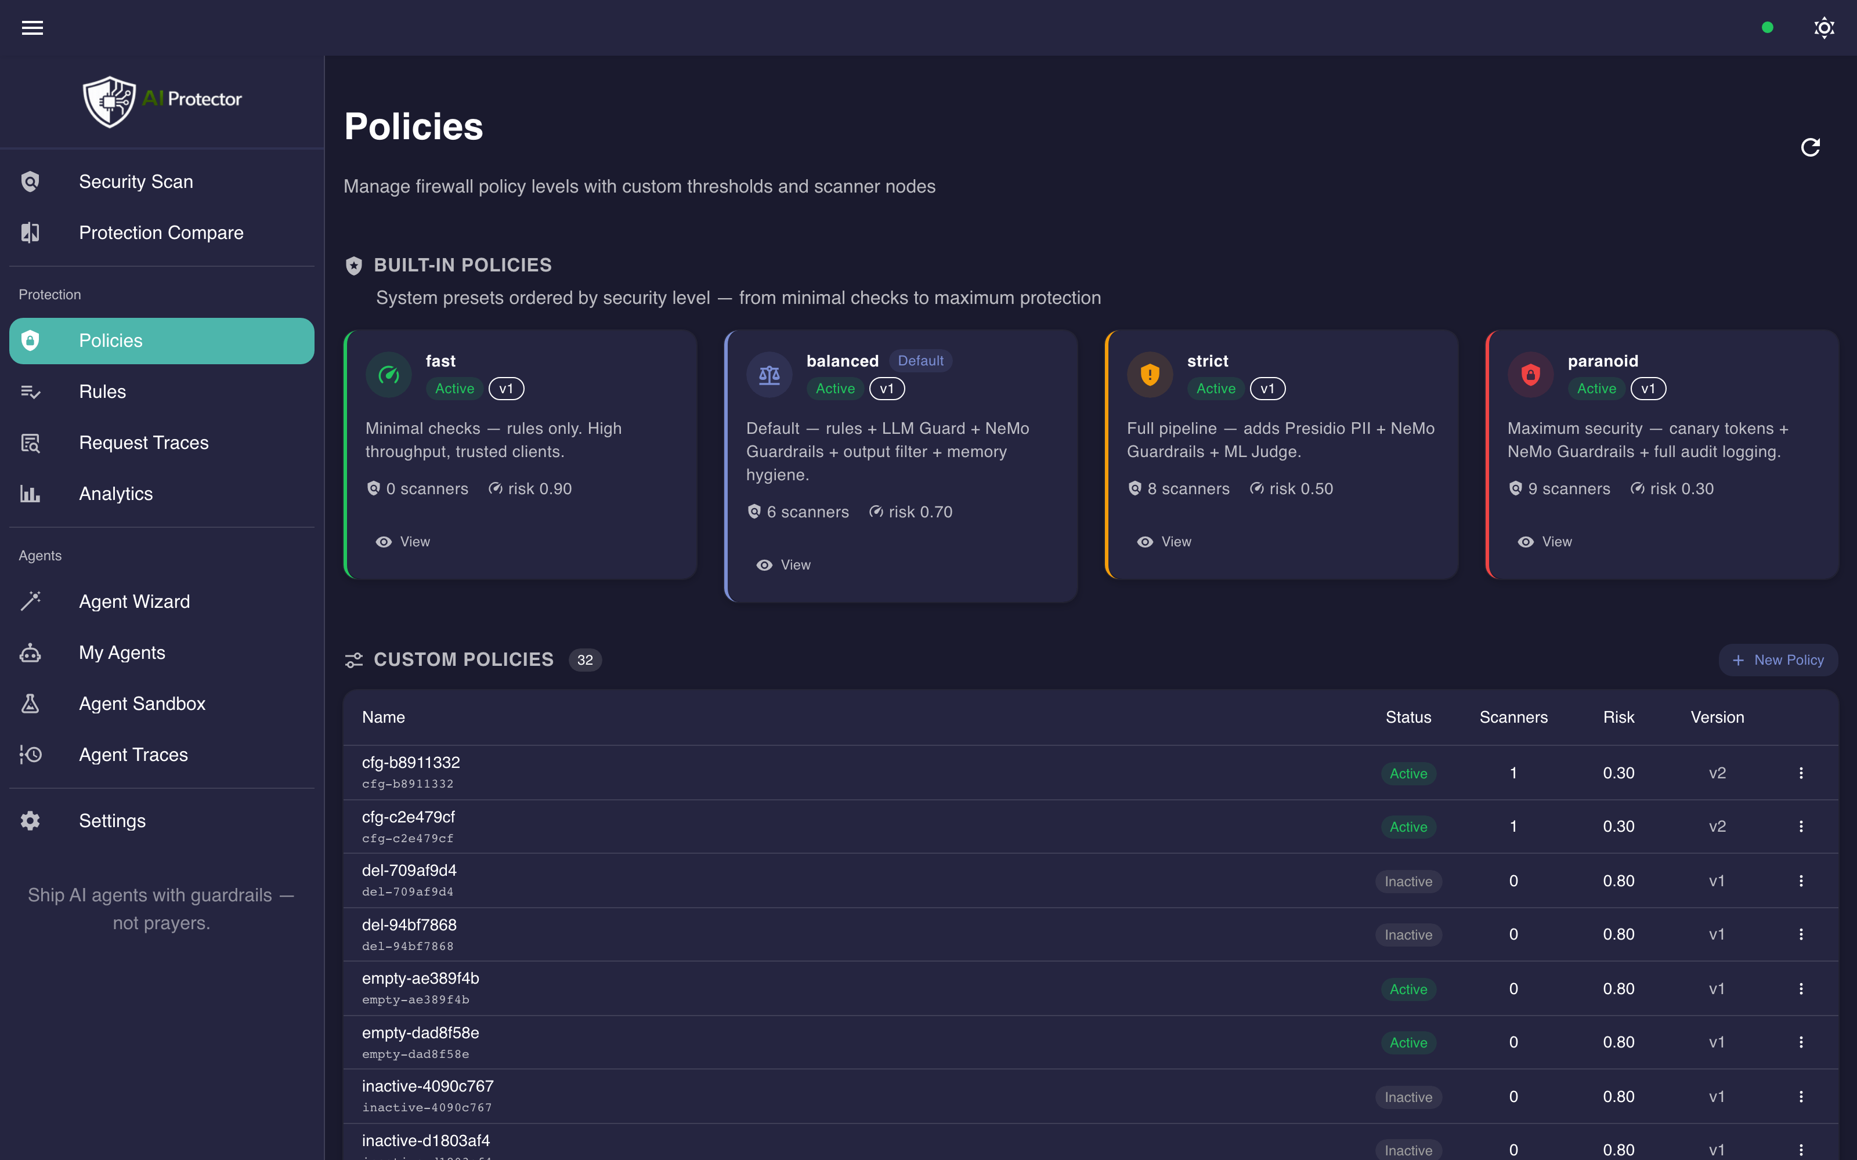Open Request Traces

[162, 443]
